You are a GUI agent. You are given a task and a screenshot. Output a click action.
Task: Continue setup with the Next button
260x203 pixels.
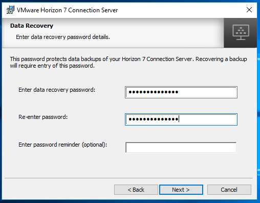[181, 190]
